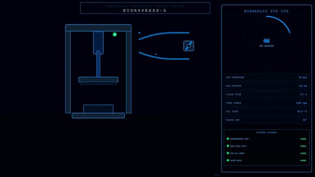This screenshot has height=177, width=315.
Task: Select the VALVE POS readout row
Action: pos(266,120)
